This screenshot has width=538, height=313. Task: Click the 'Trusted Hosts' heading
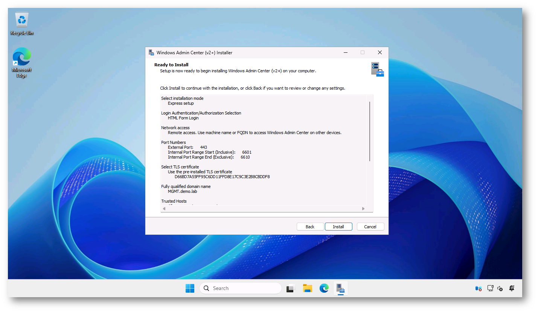[174, 201]
